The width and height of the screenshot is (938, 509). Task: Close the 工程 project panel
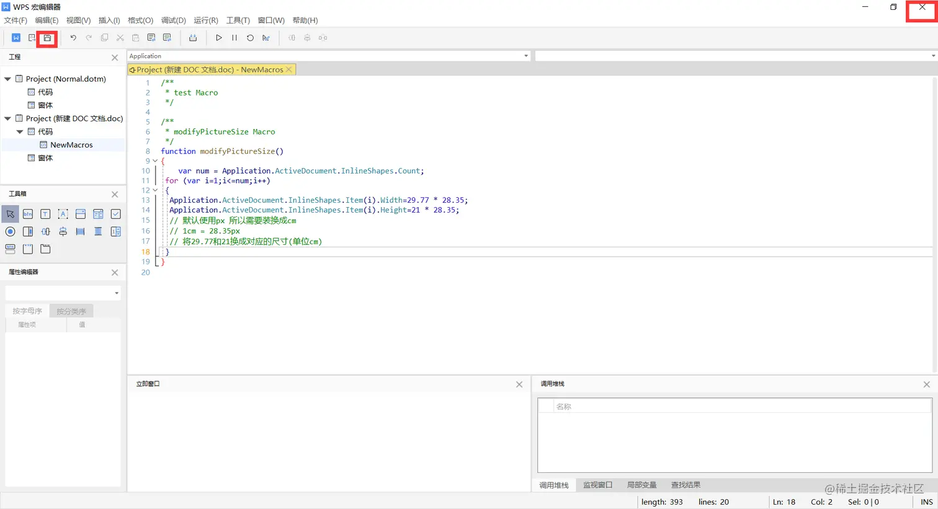115,57
